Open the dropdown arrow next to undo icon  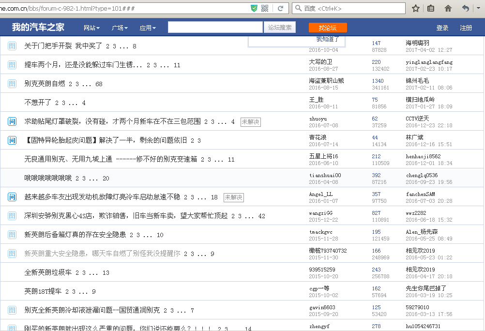coord(478,8)
